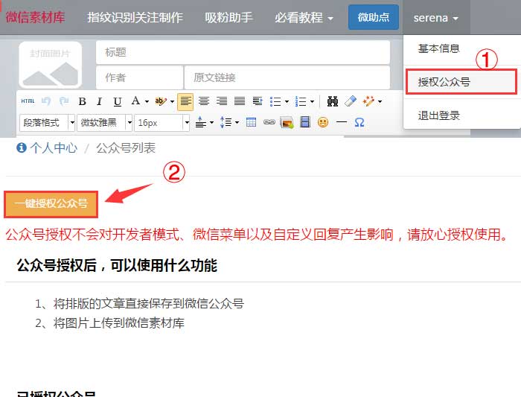Toggle underline formatting
This screenshot has height=397, width=521.
[118, 101]
